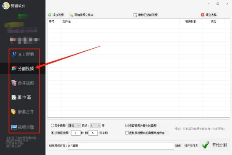Switch to 分割视频 in the sidebar

coord(23,68)
